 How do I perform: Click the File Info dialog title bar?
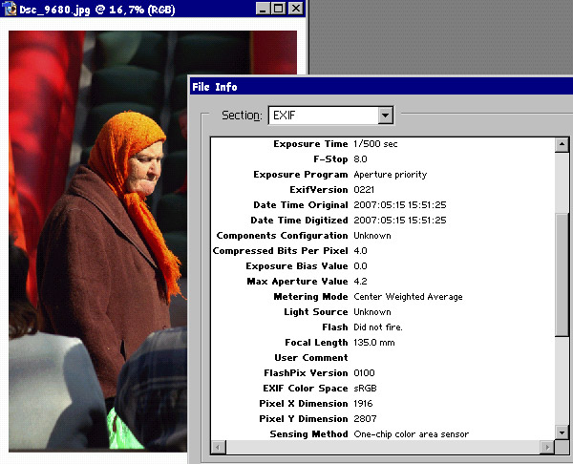(382, 87)
